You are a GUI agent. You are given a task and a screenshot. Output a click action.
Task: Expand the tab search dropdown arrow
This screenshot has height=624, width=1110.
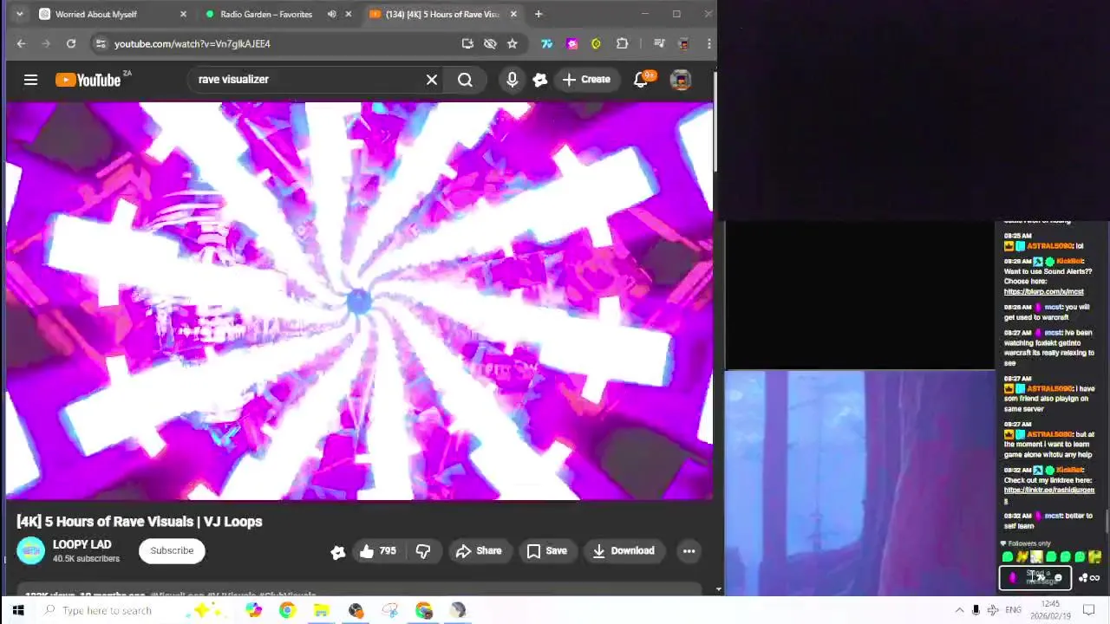tap(20, 14)
